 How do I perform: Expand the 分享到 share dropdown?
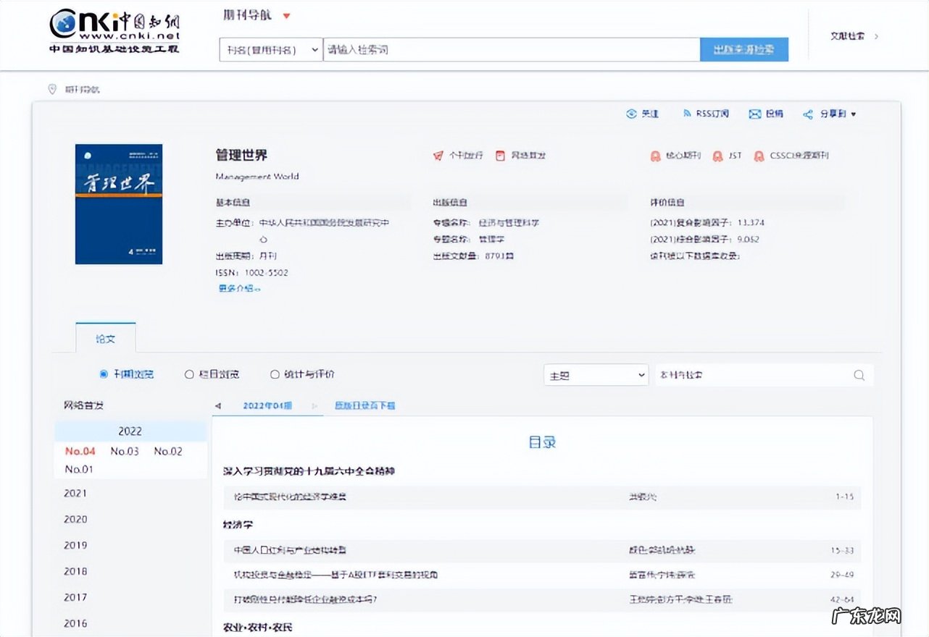(853, 114)
